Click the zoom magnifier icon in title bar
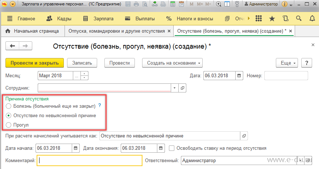The width and height of the screenshot is (319, 169). [219, 4]
